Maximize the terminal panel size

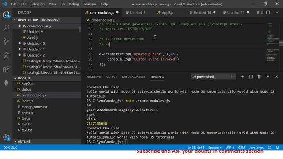pyautogui.click(x=268, y=77)
